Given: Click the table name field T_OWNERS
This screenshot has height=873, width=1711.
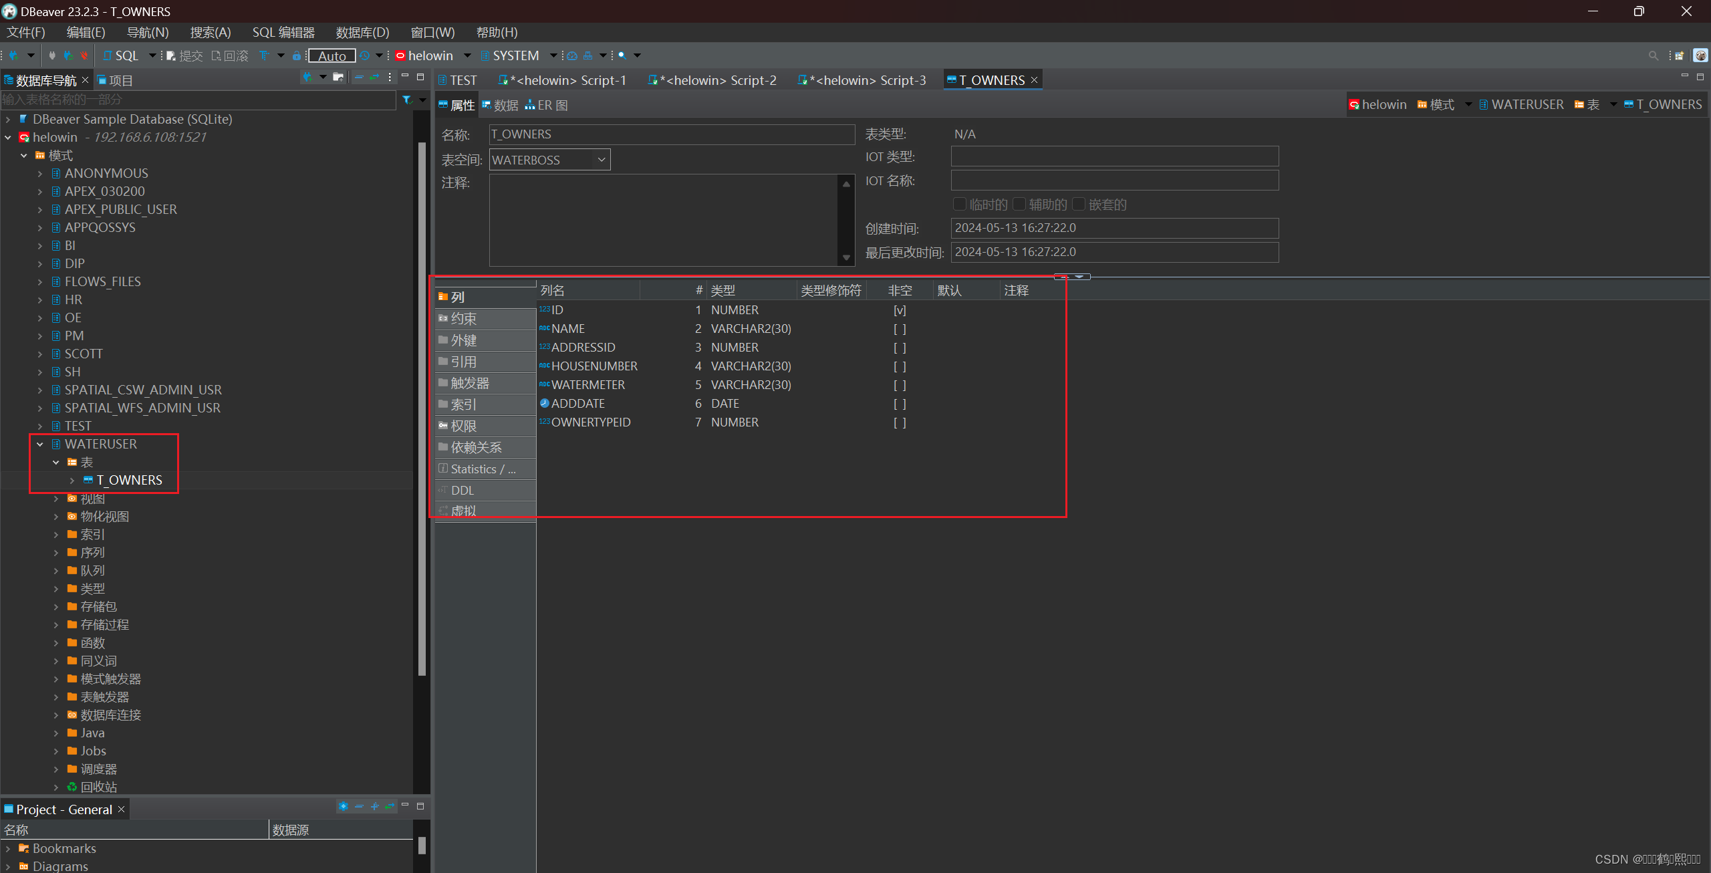Looking at the screenshot, I should pos(671,134).
